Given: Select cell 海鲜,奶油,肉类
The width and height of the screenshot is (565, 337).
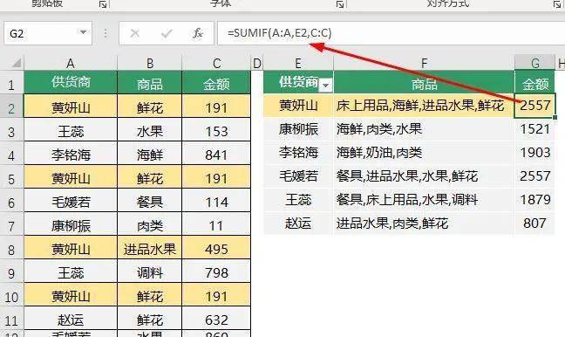Looking at the screenshot, I should [x=424, y=153].
